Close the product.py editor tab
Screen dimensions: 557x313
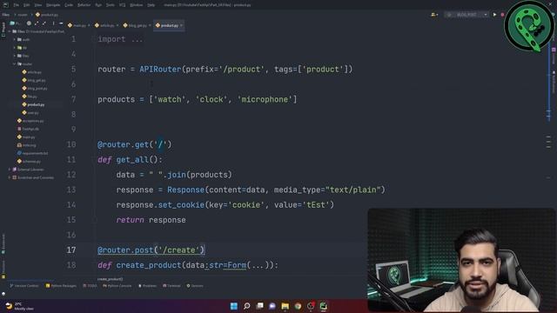182,25
